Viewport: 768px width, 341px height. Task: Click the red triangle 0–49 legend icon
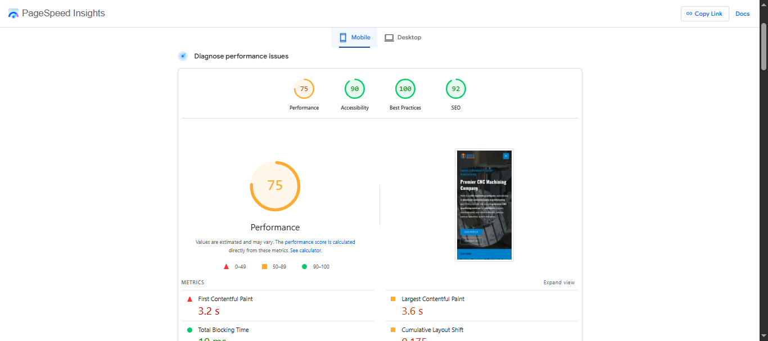226,267
